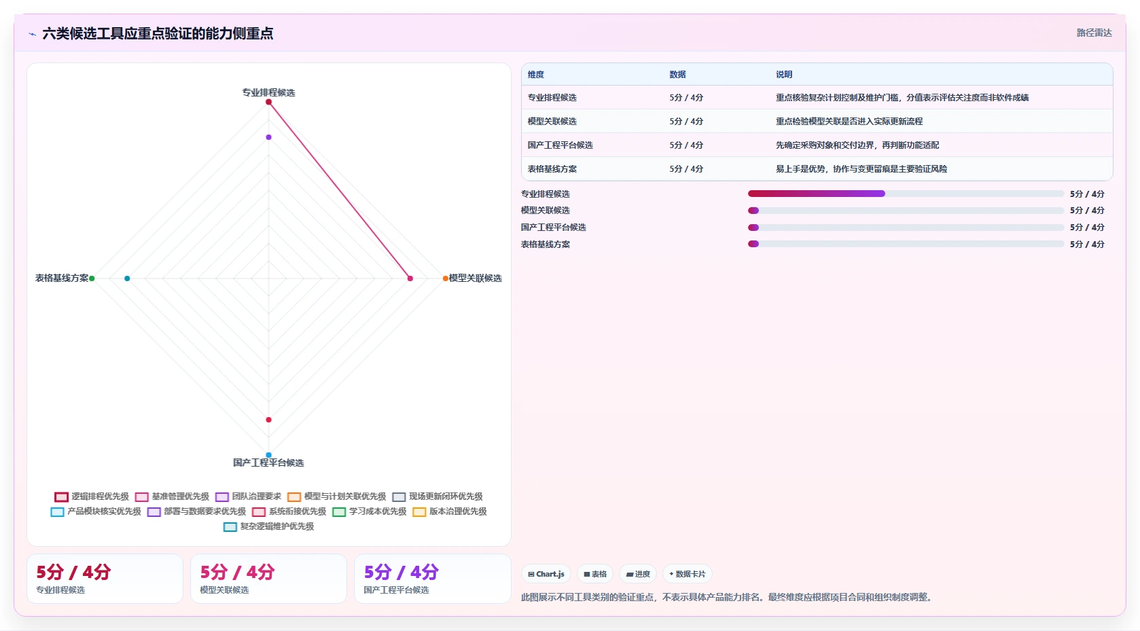Hide the 现场更新闭环优先级 legend entry
The height and width of the screenshot is (631, 1140).
click(x=438, y=497)
